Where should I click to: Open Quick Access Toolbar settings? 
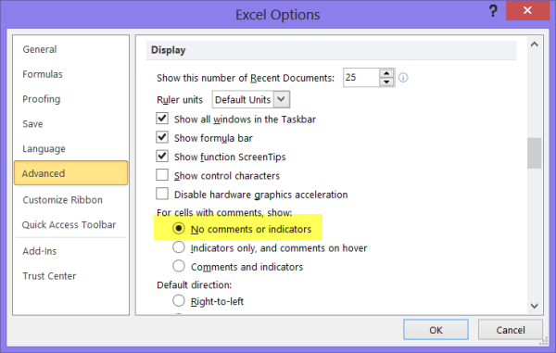click(71, 225)
